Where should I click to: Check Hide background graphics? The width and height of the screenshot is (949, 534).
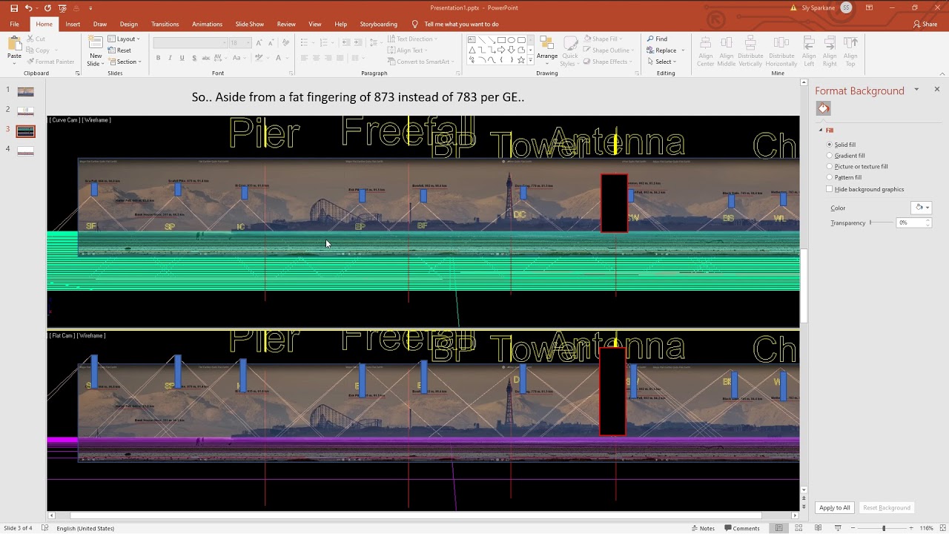[x=830, y=189]
